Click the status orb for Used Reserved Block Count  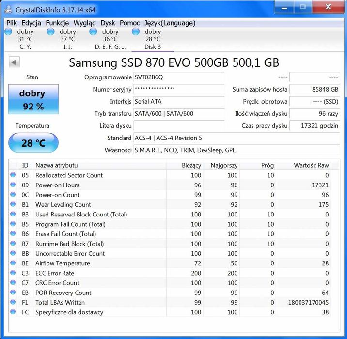pyautogui.click(x=13, y=214)
